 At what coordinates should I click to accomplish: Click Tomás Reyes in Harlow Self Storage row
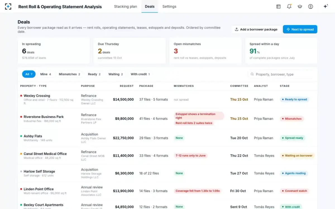(264, 173)
